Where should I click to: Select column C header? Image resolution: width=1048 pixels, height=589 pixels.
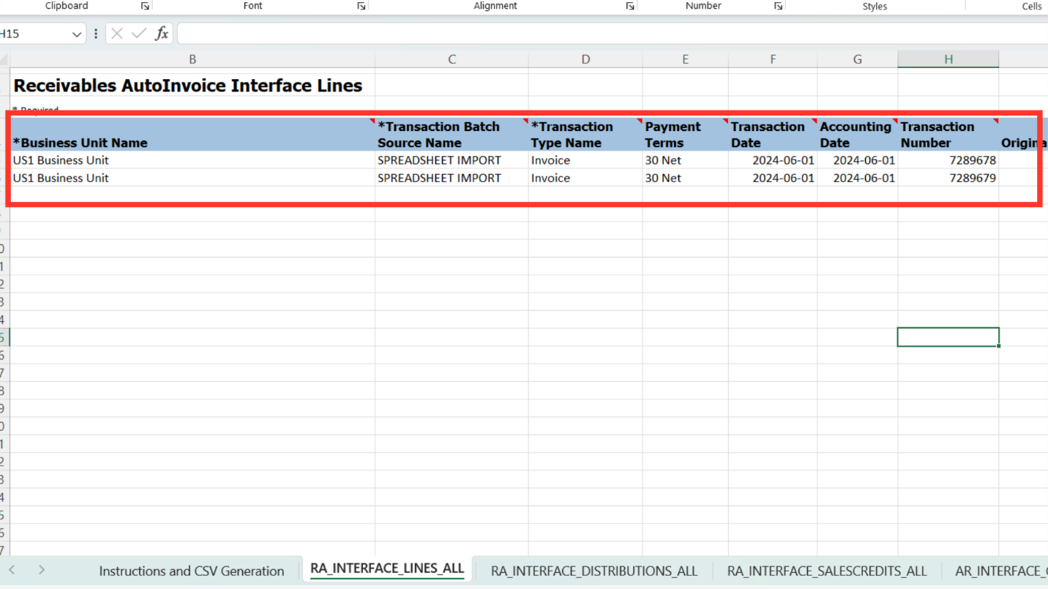[x=452, y=59]
